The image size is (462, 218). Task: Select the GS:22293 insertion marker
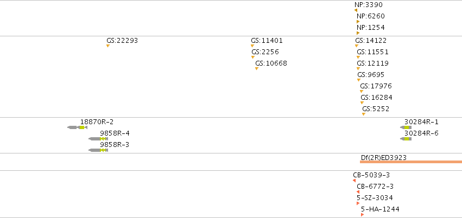[108, 46]
